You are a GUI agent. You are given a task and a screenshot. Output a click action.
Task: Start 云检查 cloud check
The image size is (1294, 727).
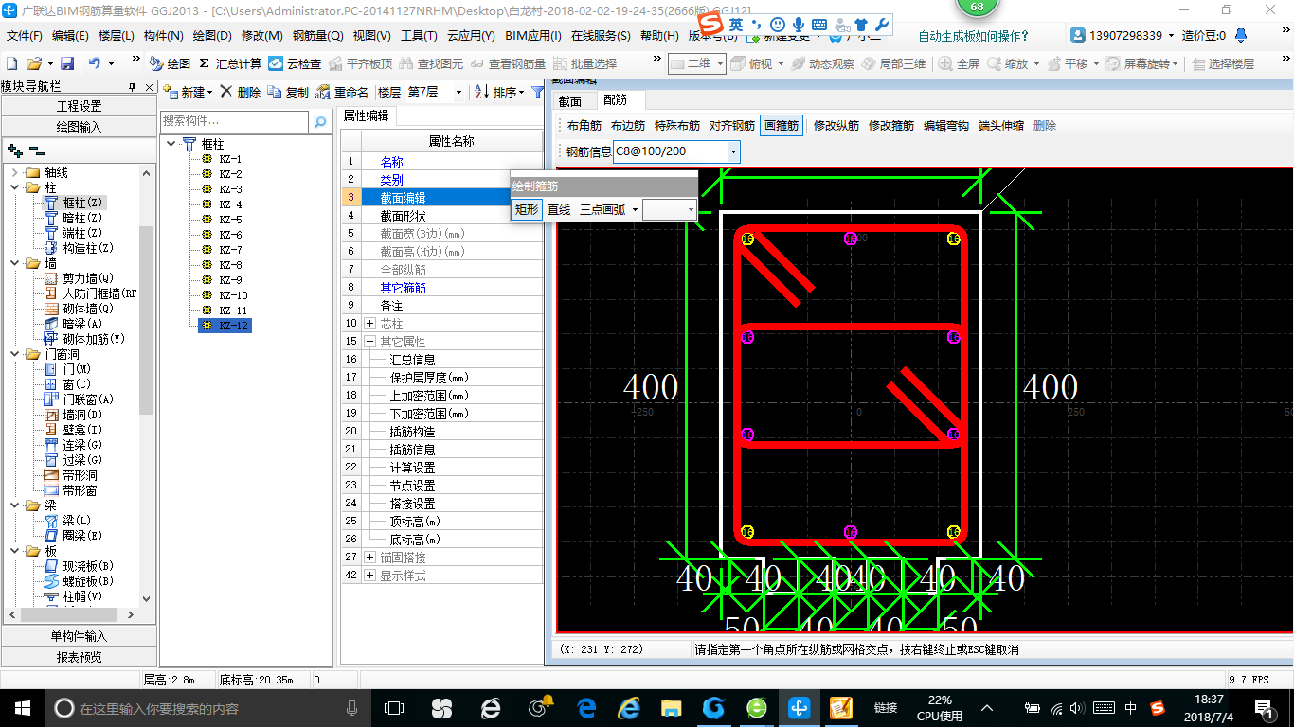(295, 63)
